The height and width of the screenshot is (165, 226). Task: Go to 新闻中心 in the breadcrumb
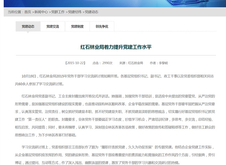41,12
